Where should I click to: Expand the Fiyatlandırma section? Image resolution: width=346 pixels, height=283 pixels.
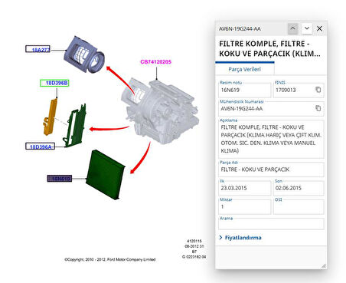[x=240, y=238]
